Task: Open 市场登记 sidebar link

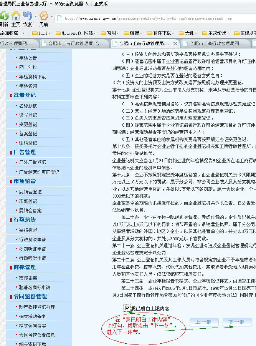Action: 28,201
